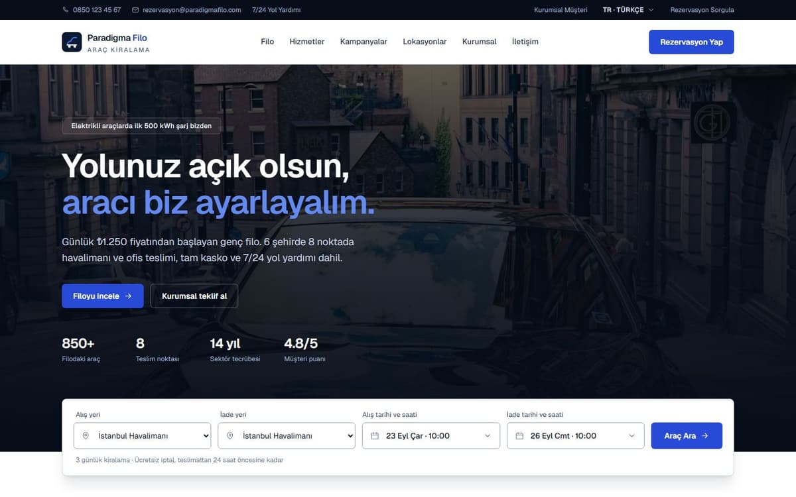Click the Rezervasyon Yap button
The image size is (796, 497).
click(x=691, y=42)
